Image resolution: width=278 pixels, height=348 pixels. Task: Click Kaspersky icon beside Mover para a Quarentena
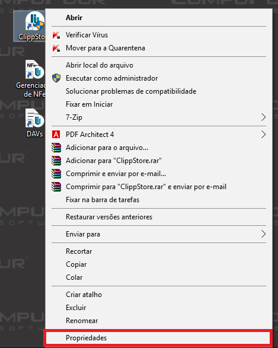tap(56, 48)
